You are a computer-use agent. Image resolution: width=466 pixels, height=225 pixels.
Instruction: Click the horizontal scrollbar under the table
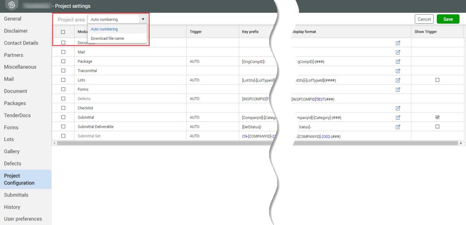tap(257, 143)
